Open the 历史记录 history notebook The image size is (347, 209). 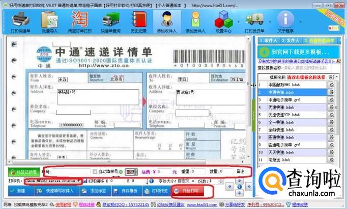click(138, 22)
